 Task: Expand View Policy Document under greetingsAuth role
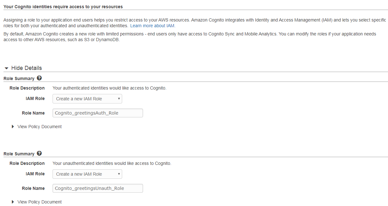(37, 127)
